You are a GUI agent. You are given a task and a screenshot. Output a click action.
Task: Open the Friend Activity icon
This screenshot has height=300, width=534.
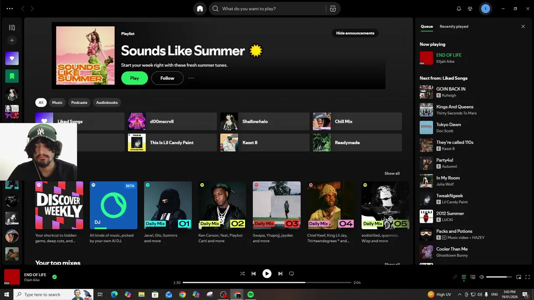[470, 9]
